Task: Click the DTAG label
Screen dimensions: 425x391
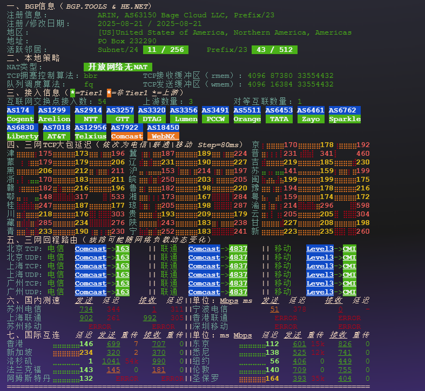Action: (152, 119)
